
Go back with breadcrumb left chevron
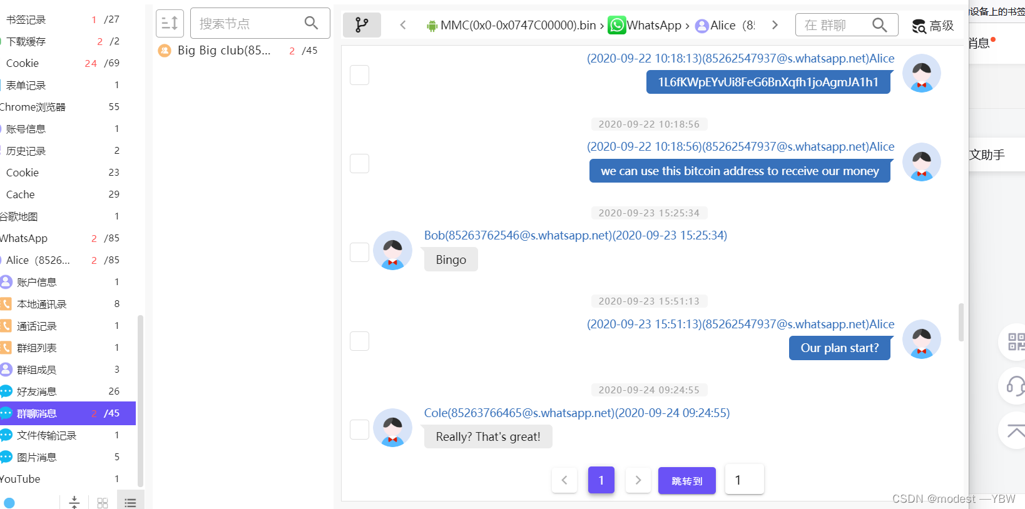pos(403,25)
